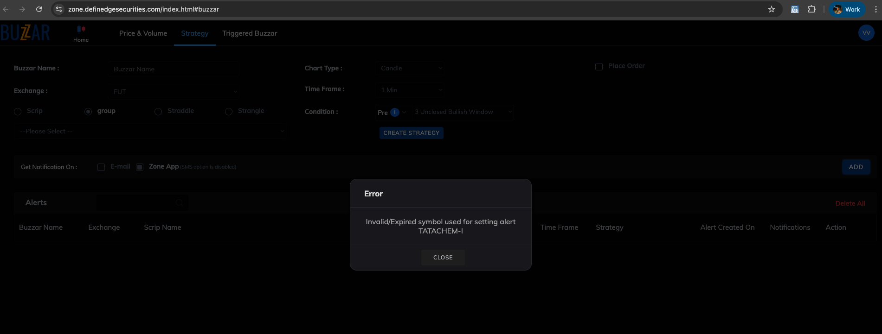Click the Buzzar Name input field
The height and width of the screenshot is (334, 882).
pos(174,69)
